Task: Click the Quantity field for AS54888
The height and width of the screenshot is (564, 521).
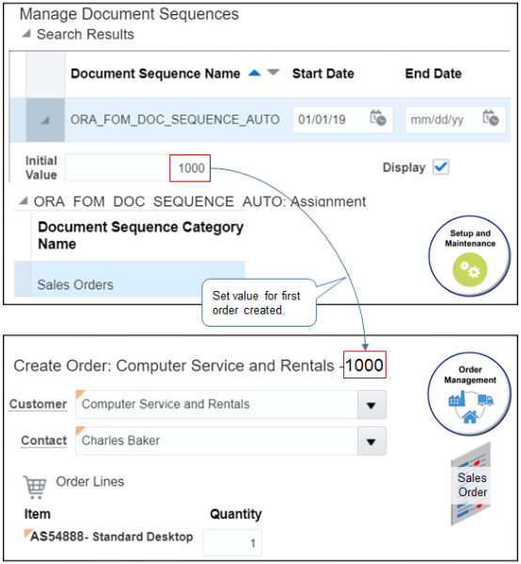Action: click(232, 542)
